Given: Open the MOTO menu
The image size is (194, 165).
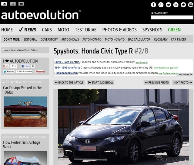Looking at the screenshot, I should (63, 30).
